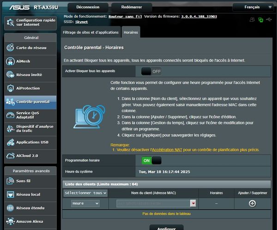Open the Heure type dropdown

(x=85, y=203)
